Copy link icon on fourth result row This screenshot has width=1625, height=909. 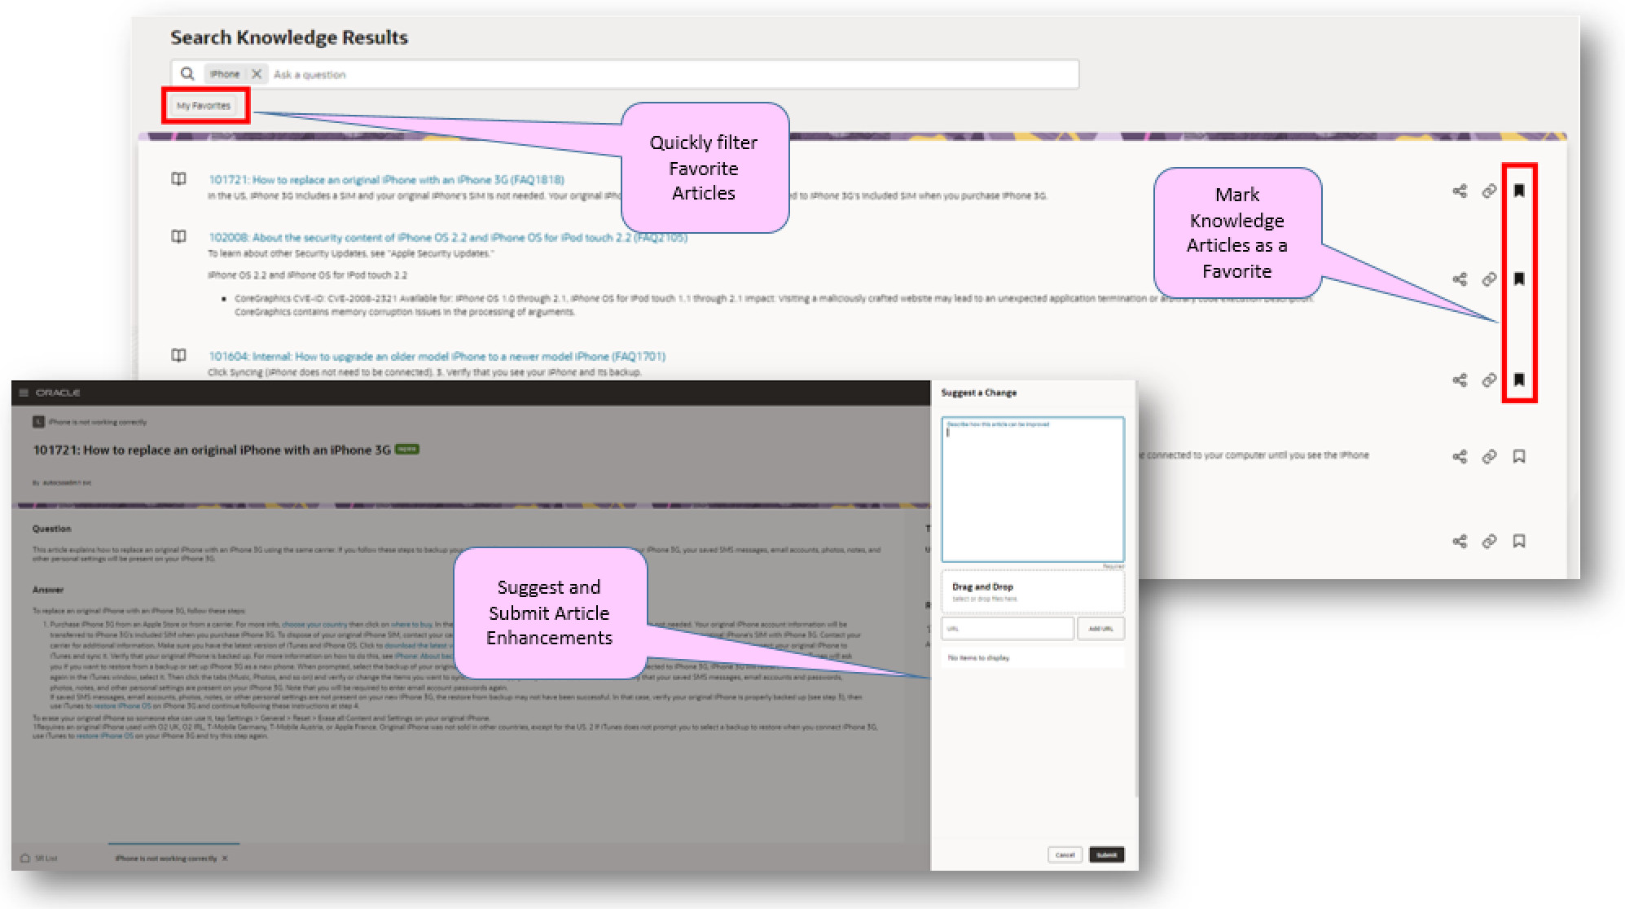click(x=1489, y=456)
